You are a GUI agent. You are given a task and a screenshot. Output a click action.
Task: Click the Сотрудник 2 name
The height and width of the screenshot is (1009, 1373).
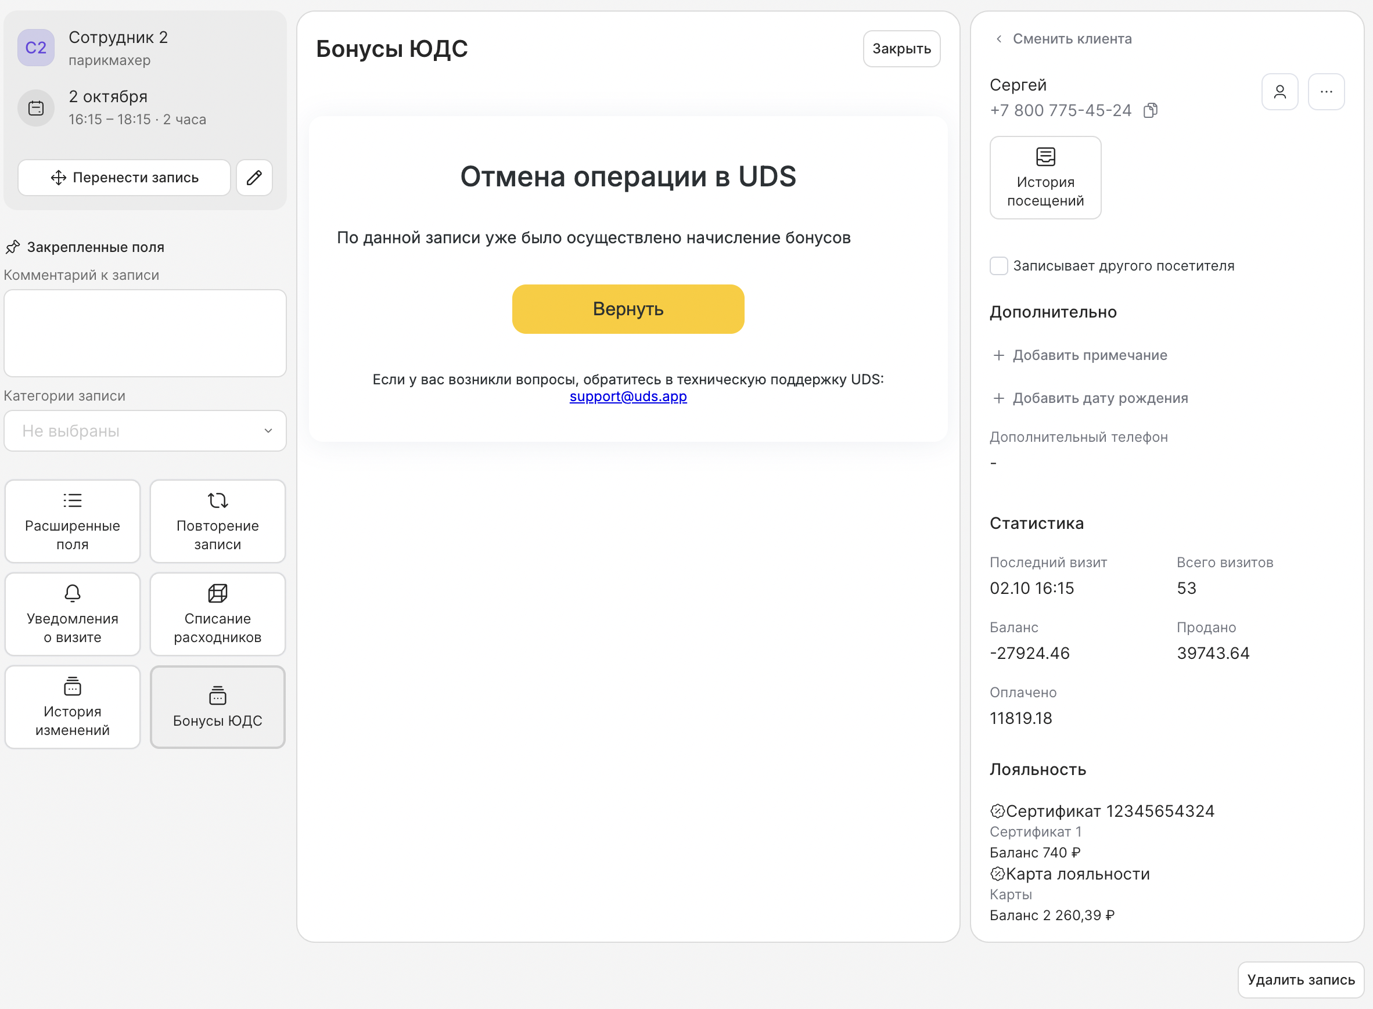pyautogui.click(x=118, y=37)
